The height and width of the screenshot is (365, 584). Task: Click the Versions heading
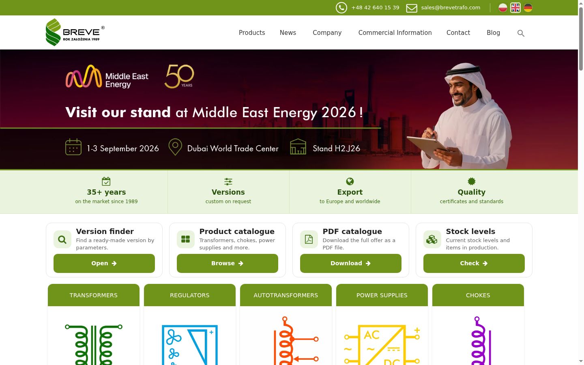[228, 192]
